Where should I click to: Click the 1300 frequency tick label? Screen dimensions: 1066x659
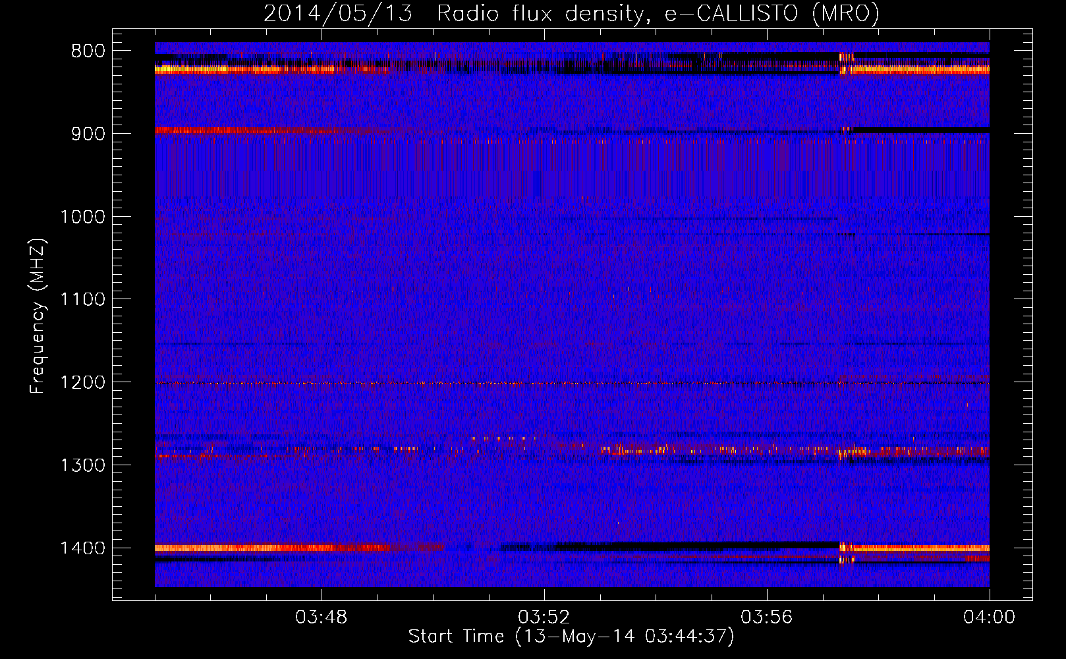(82, 465)
